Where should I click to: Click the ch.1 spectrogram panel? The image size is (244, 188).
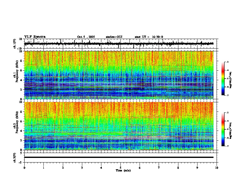point(119,75)
